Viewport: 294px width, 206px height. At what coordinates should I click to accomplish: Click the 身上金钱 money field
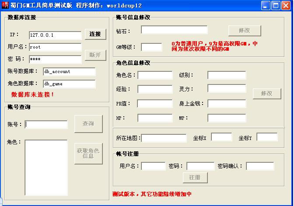227,104
